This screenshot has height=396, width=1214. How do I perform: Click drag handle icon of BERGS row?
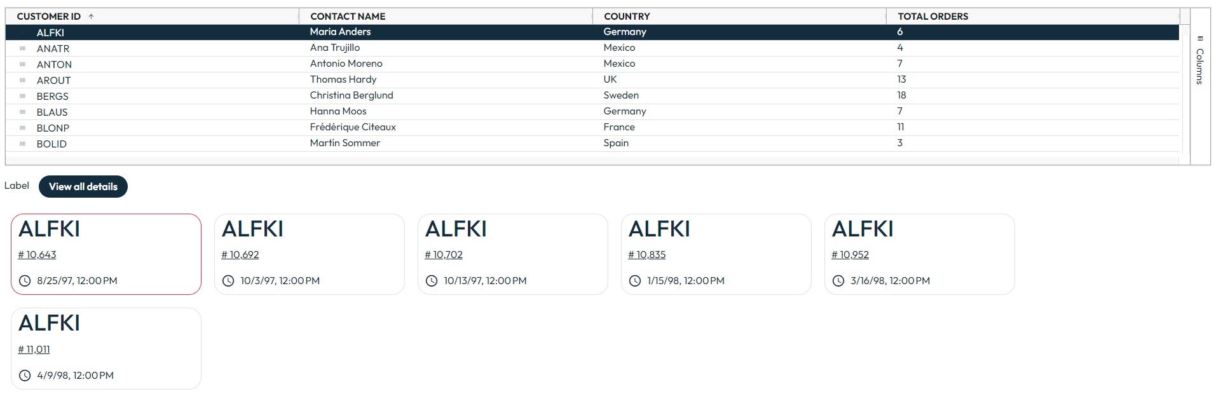pyautogui.click(x=23, y=96)
